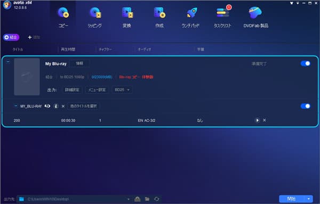Click the 再生時間 column header
Viewport: 320px width, 204px height.
coord(68,50)
